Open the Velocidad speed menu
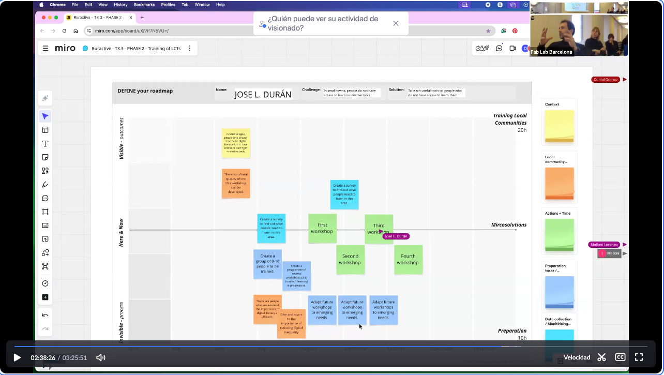This screenshot has height=375, width=664. point(577,357)
